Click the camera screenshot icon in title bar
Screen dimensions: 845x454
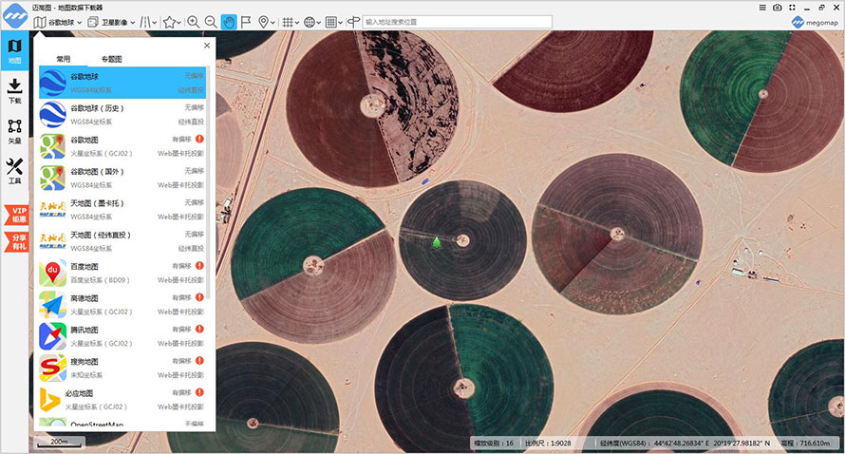(778, 7)
